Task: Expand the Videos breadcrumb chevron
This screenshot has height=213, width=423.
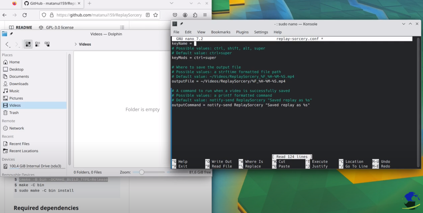Action: pos(76,44)
